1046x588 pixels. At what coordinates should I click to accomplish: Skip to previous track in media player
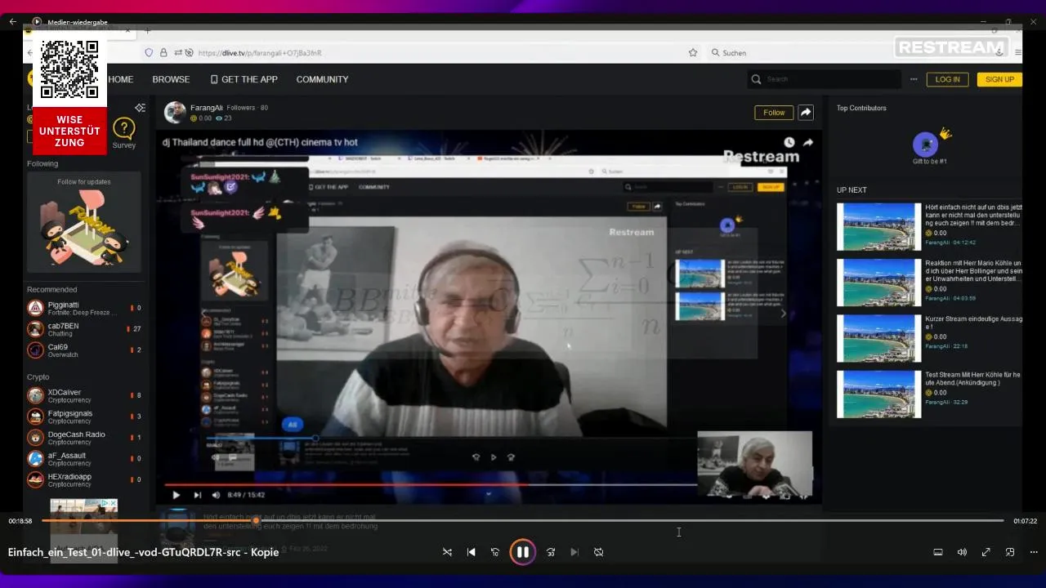point(471,552)
